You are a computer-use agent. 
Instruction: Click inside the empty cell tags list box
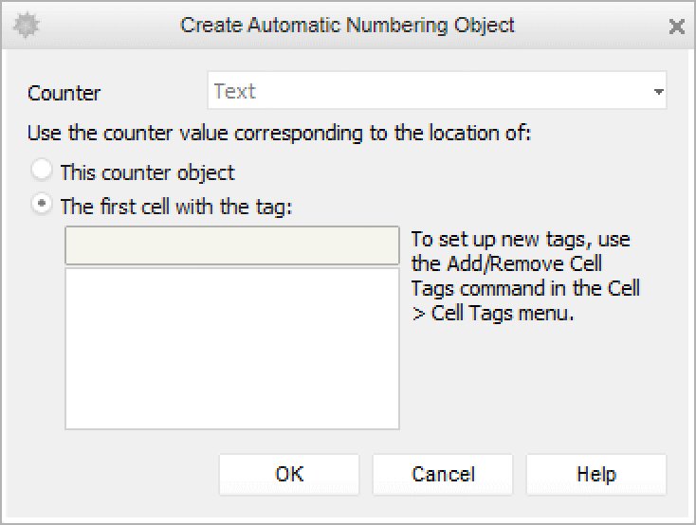[231, 348]
